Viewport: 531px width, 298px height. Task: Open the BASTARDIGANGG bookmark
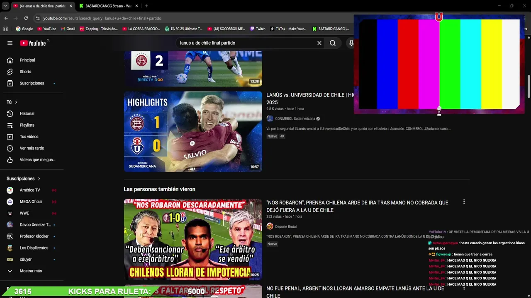point(331,29)
